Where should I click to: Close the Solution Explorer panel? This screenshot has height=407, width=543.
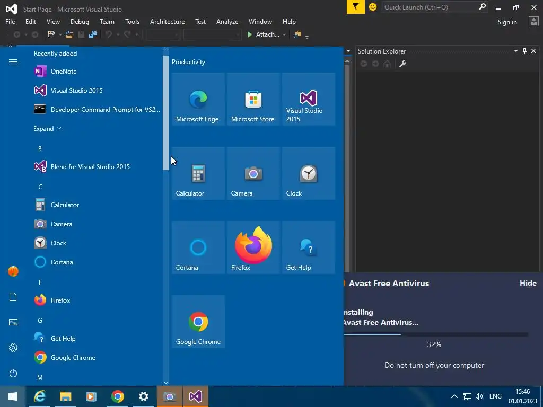[x=533, y=51]
